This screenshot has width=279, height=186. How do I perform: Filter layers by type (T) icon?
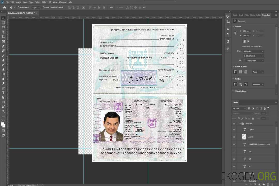tap(257, 109)
